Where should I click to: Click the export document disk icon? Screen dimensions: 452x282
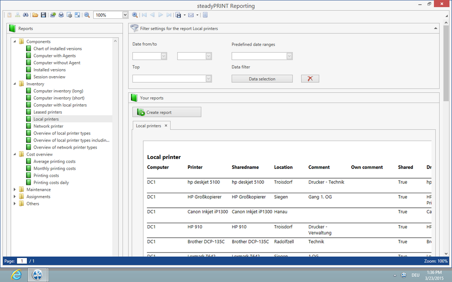coord(178,15)
